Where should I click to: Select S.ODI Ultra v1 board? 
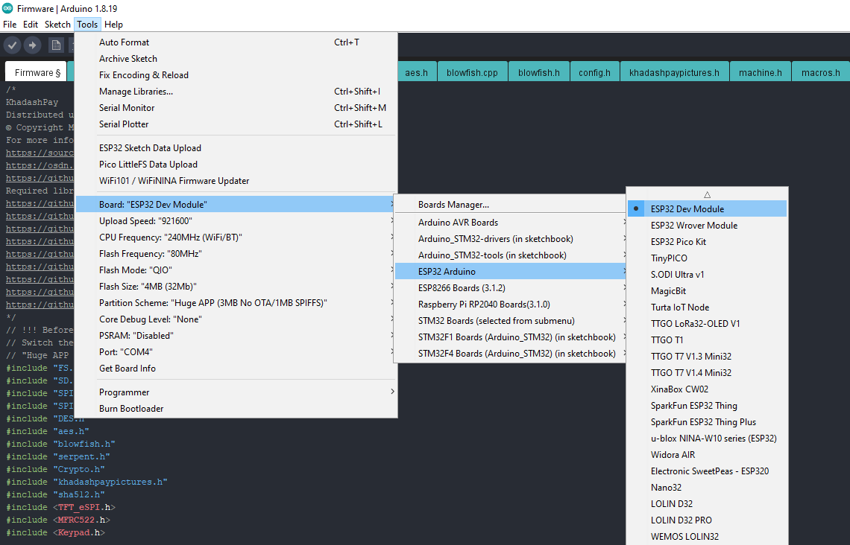(x=707, y=275)
